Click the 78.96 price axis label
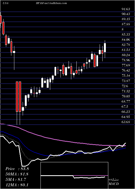Screen dimensions: 135x189 [126, 60]
